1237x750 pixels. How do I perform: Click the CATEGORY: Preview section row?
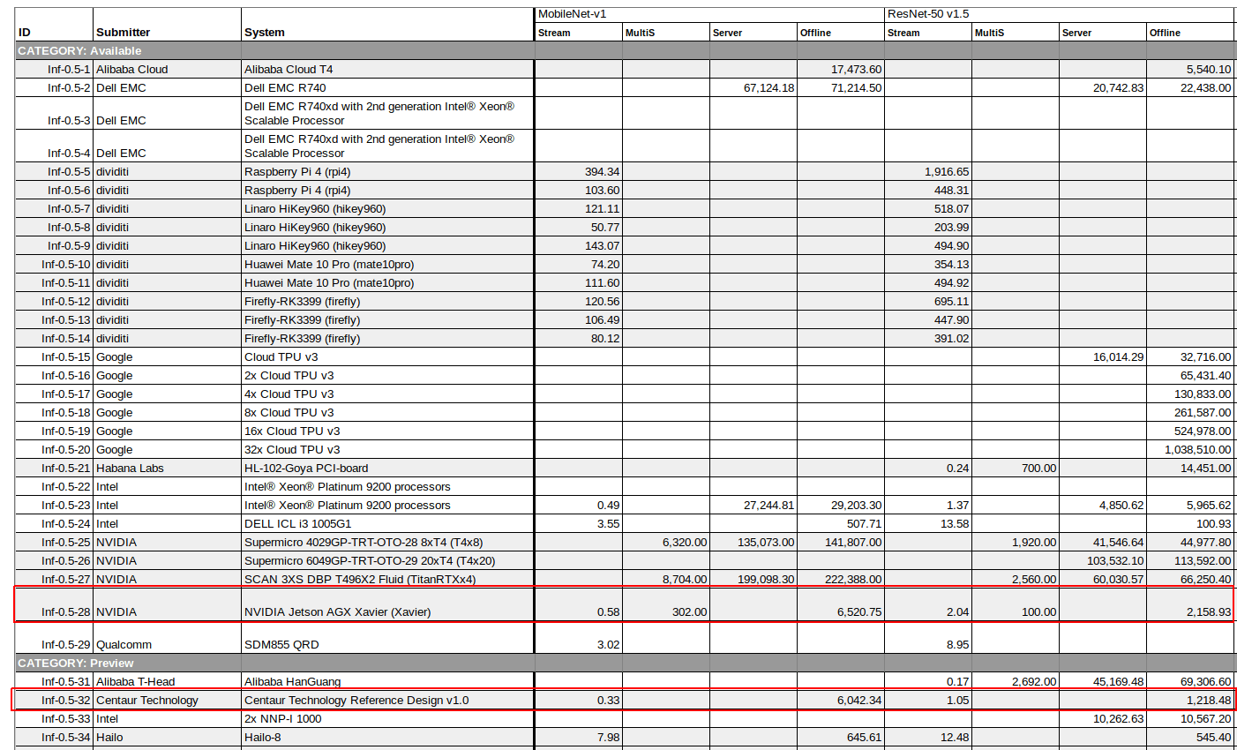[626, 664]
